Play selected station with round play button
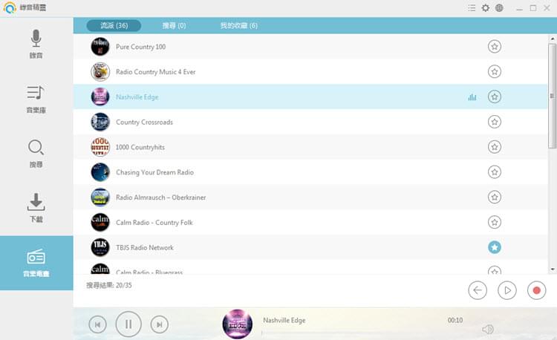 tap(507, 290)
